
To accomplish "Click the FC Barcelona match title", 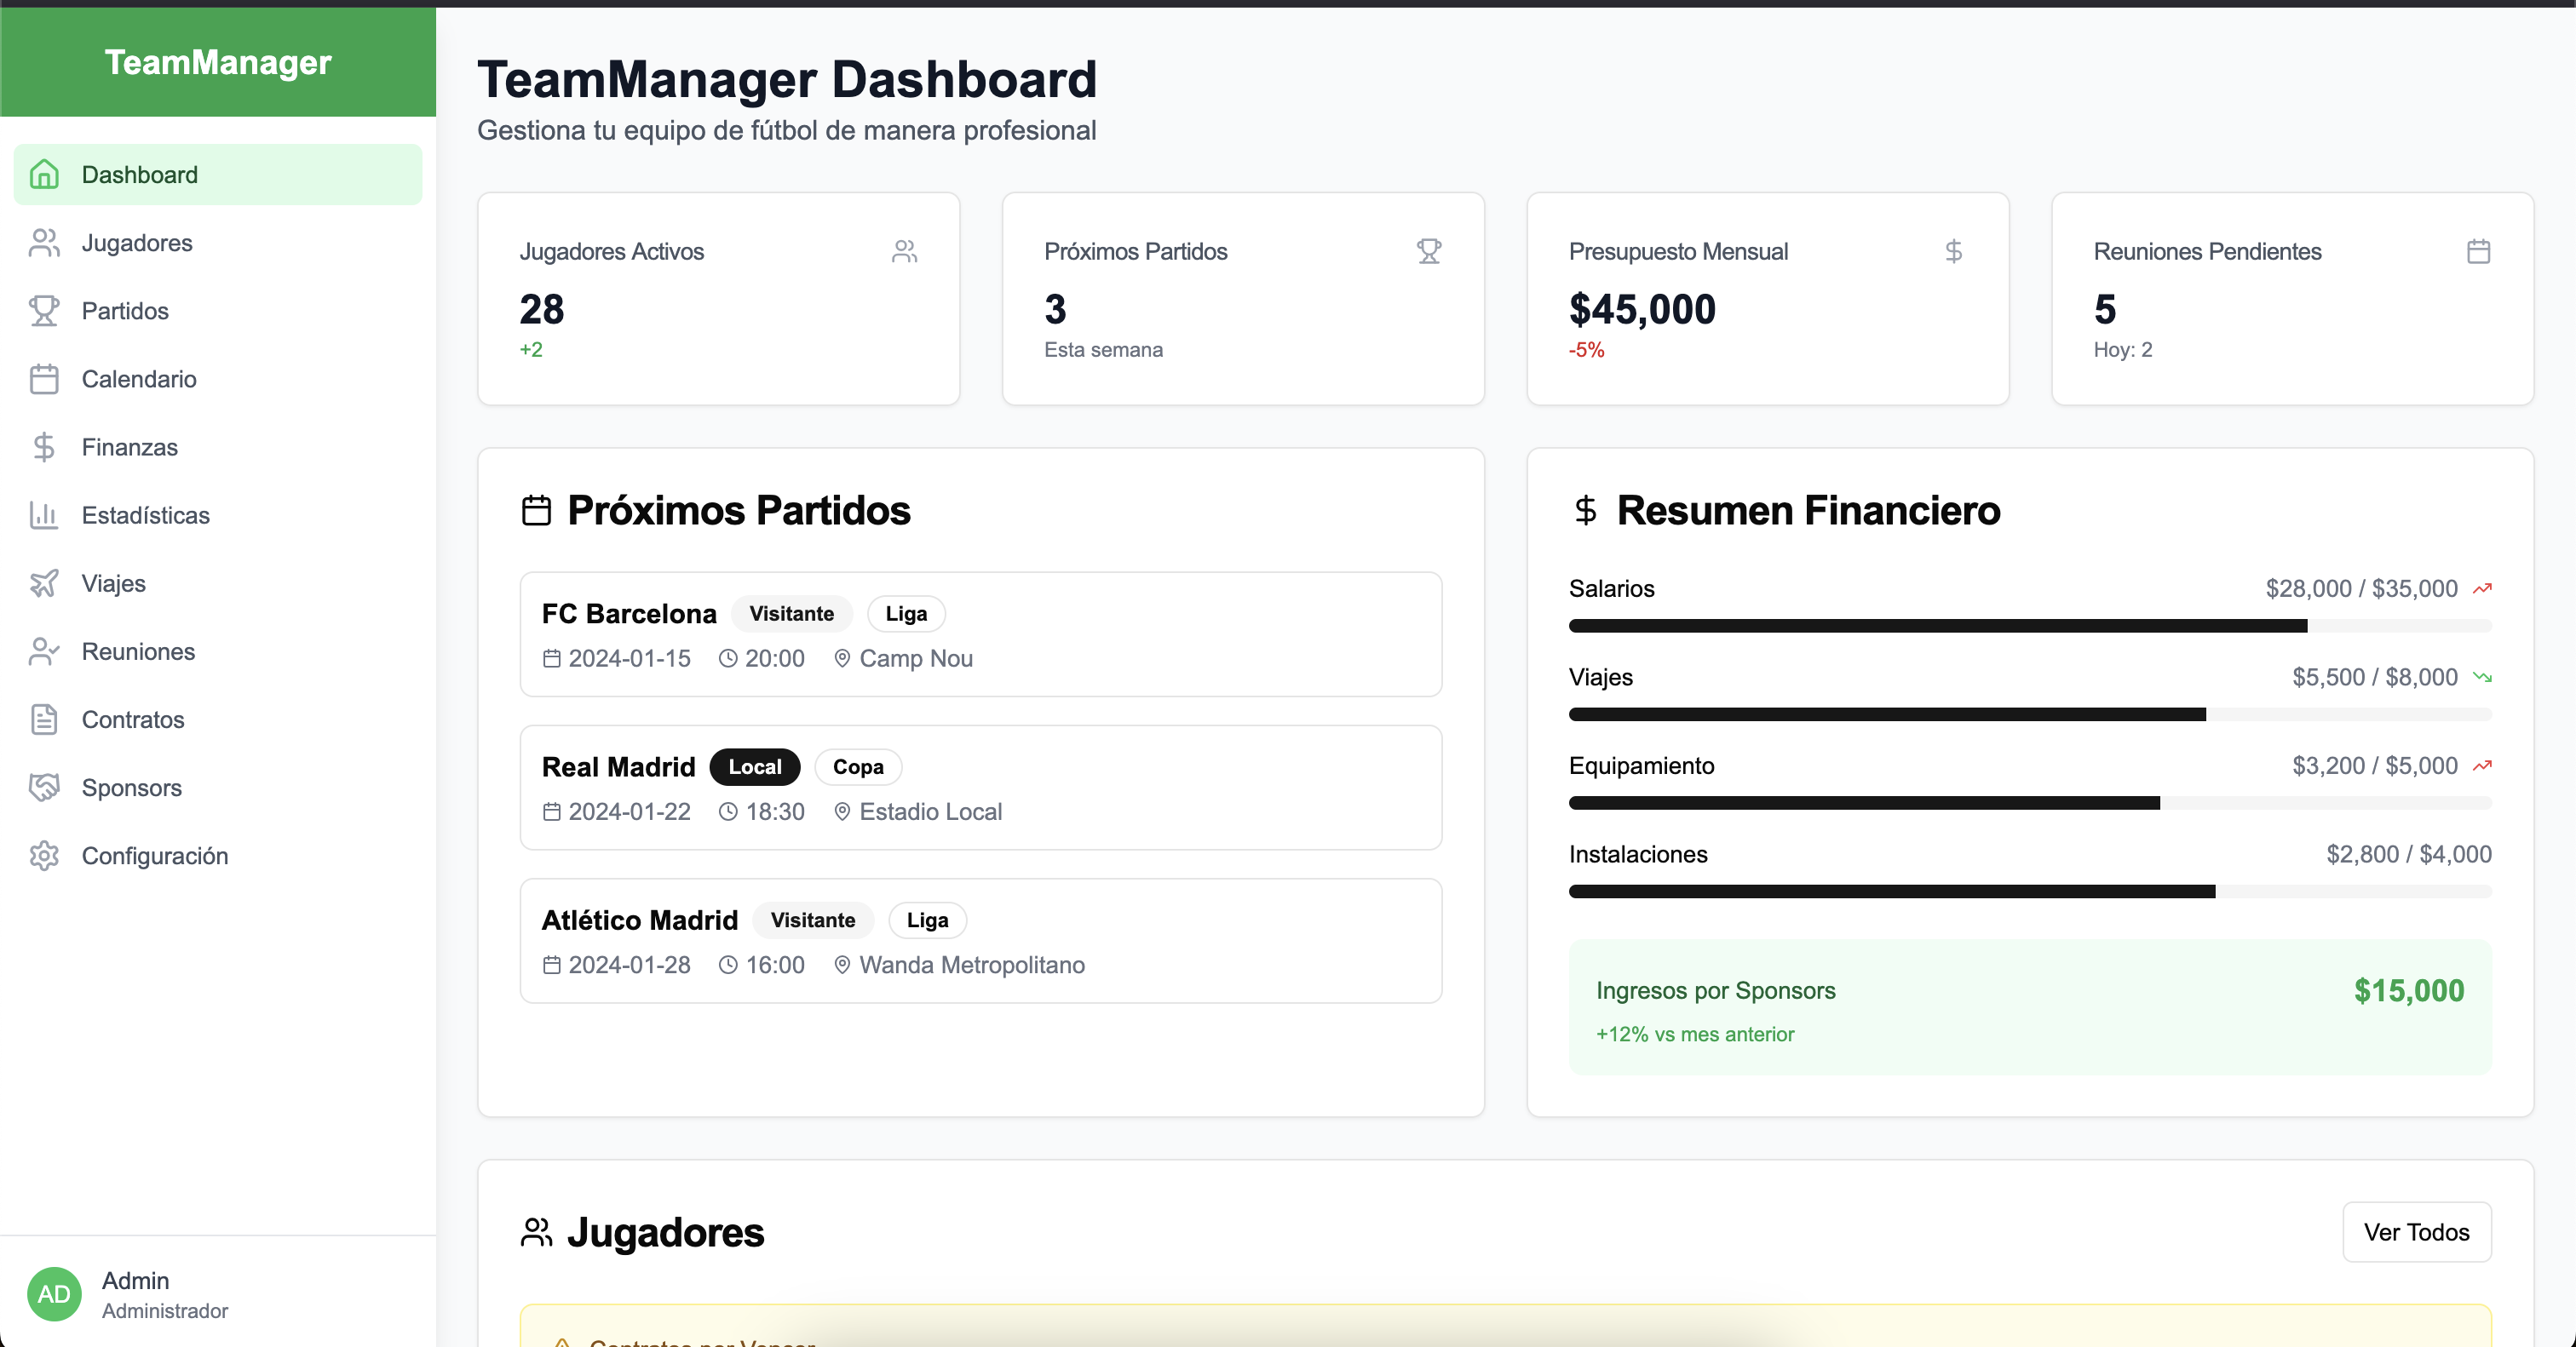I will pos(629,614).
